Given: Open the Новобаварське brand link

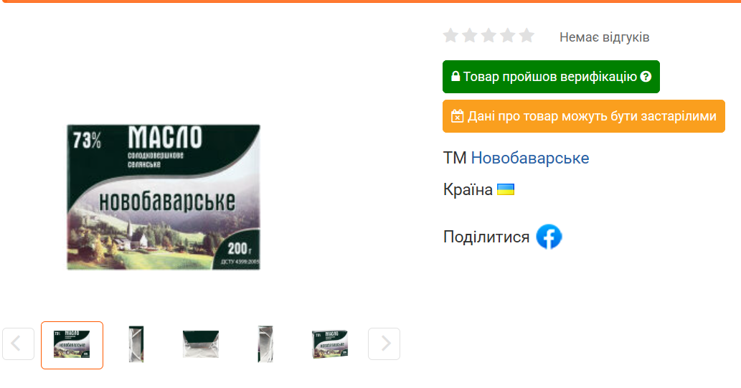Looking at the screenshot, I should tap(530, 158).
